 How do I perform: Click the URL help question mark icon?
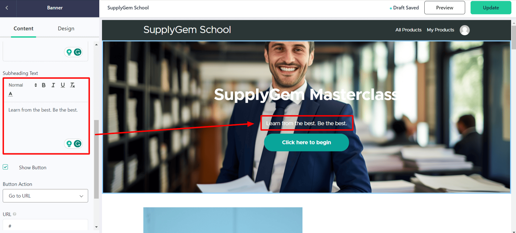point(15,214)
